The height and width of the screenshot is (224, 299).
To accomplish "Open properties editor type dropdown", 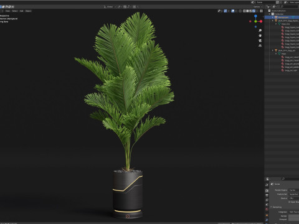I will pyautogui.click(x=268, y=179).
